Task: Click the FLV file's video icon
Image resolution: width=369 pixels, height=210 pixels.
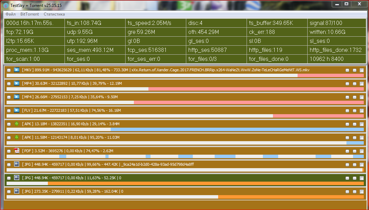Action: pos(16,110)
